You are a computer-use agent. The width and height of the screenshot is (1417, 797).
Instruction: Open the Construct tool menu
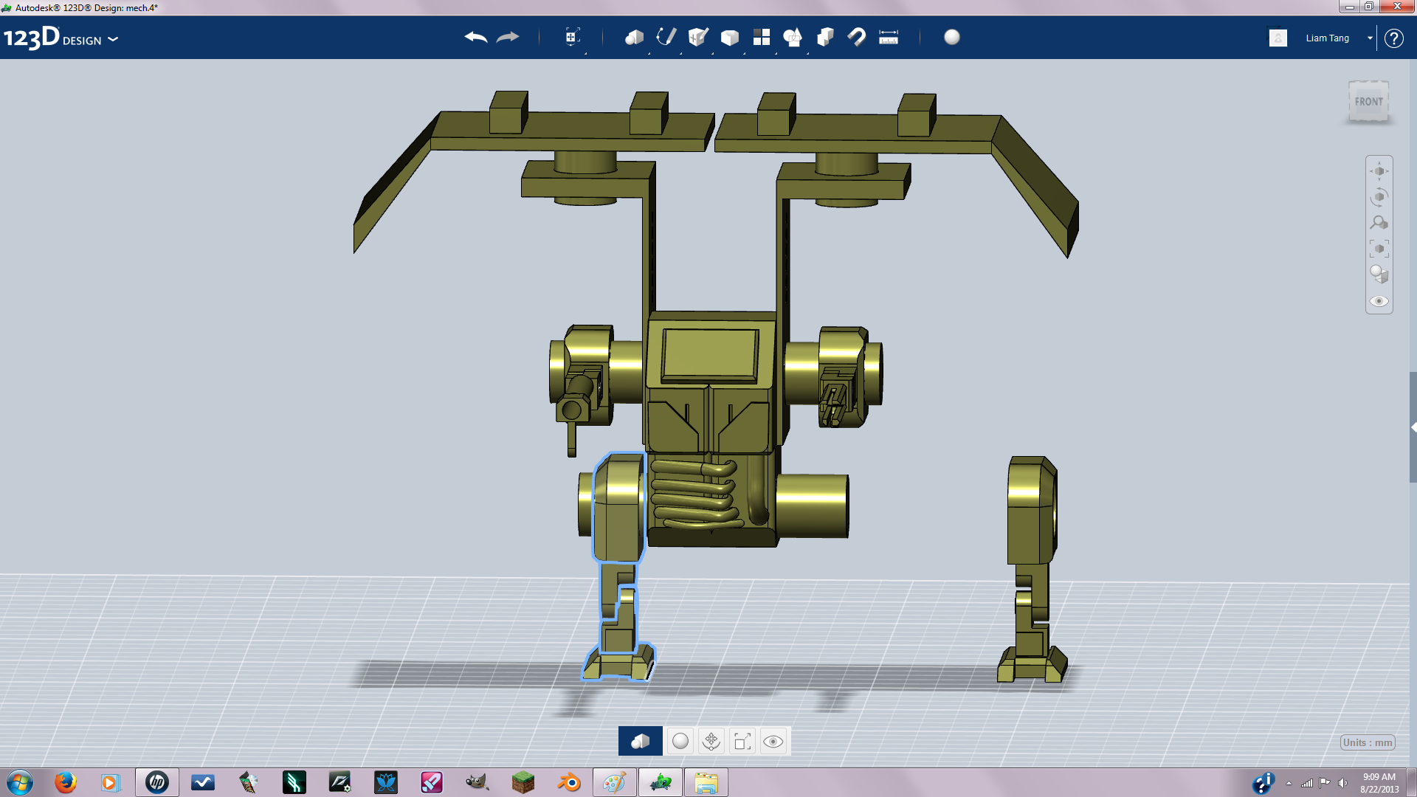click(x=698, y=37)
